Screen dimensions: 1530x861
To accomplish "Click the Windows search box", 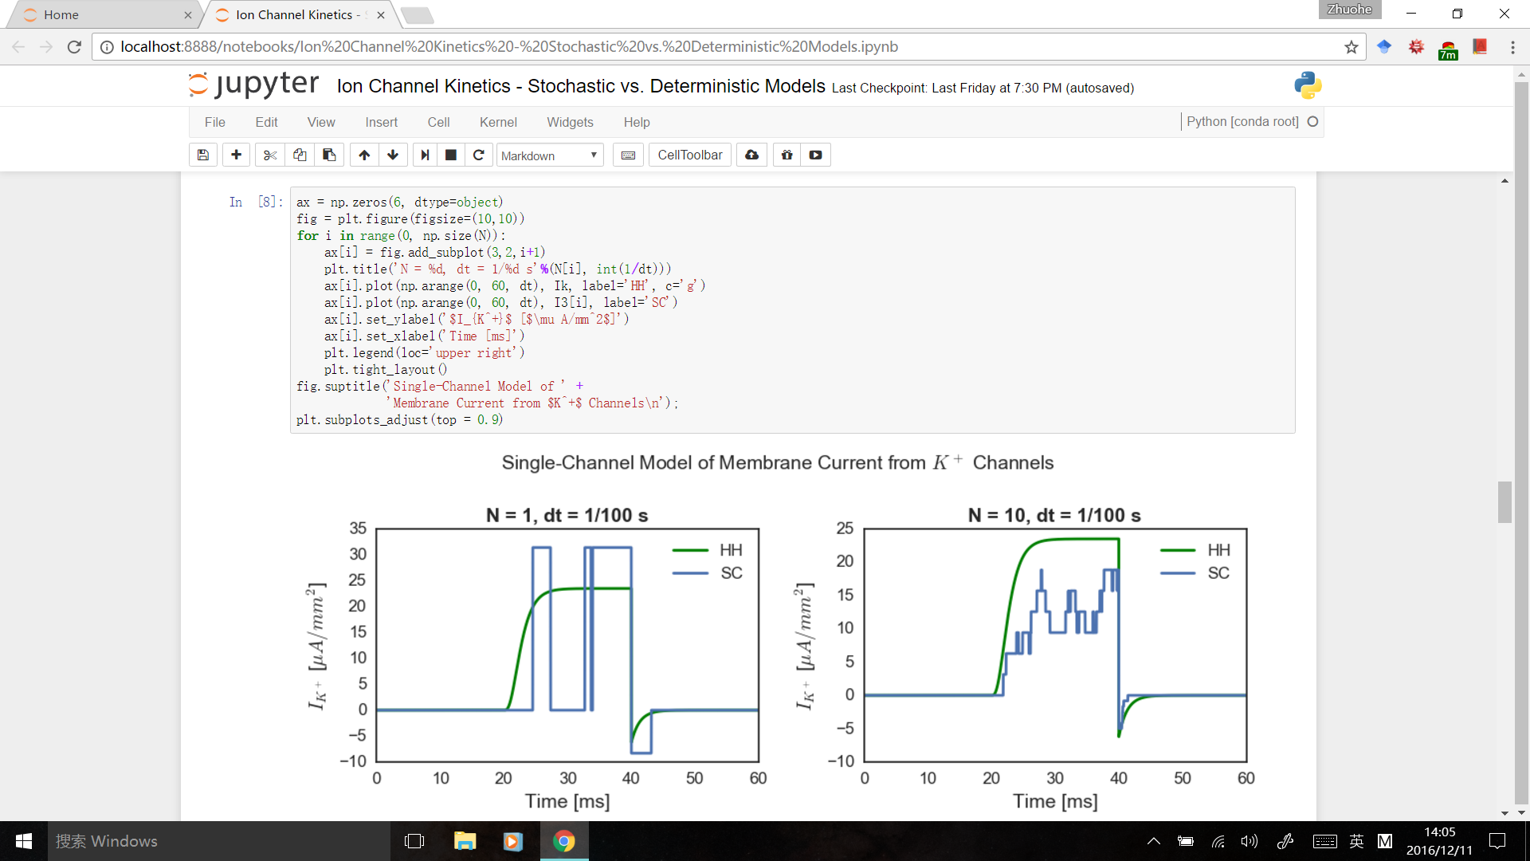I will tap(219, 841).
